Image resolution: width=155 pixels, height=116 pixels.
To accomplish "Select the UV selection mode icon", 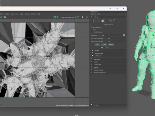I will 110,21.
